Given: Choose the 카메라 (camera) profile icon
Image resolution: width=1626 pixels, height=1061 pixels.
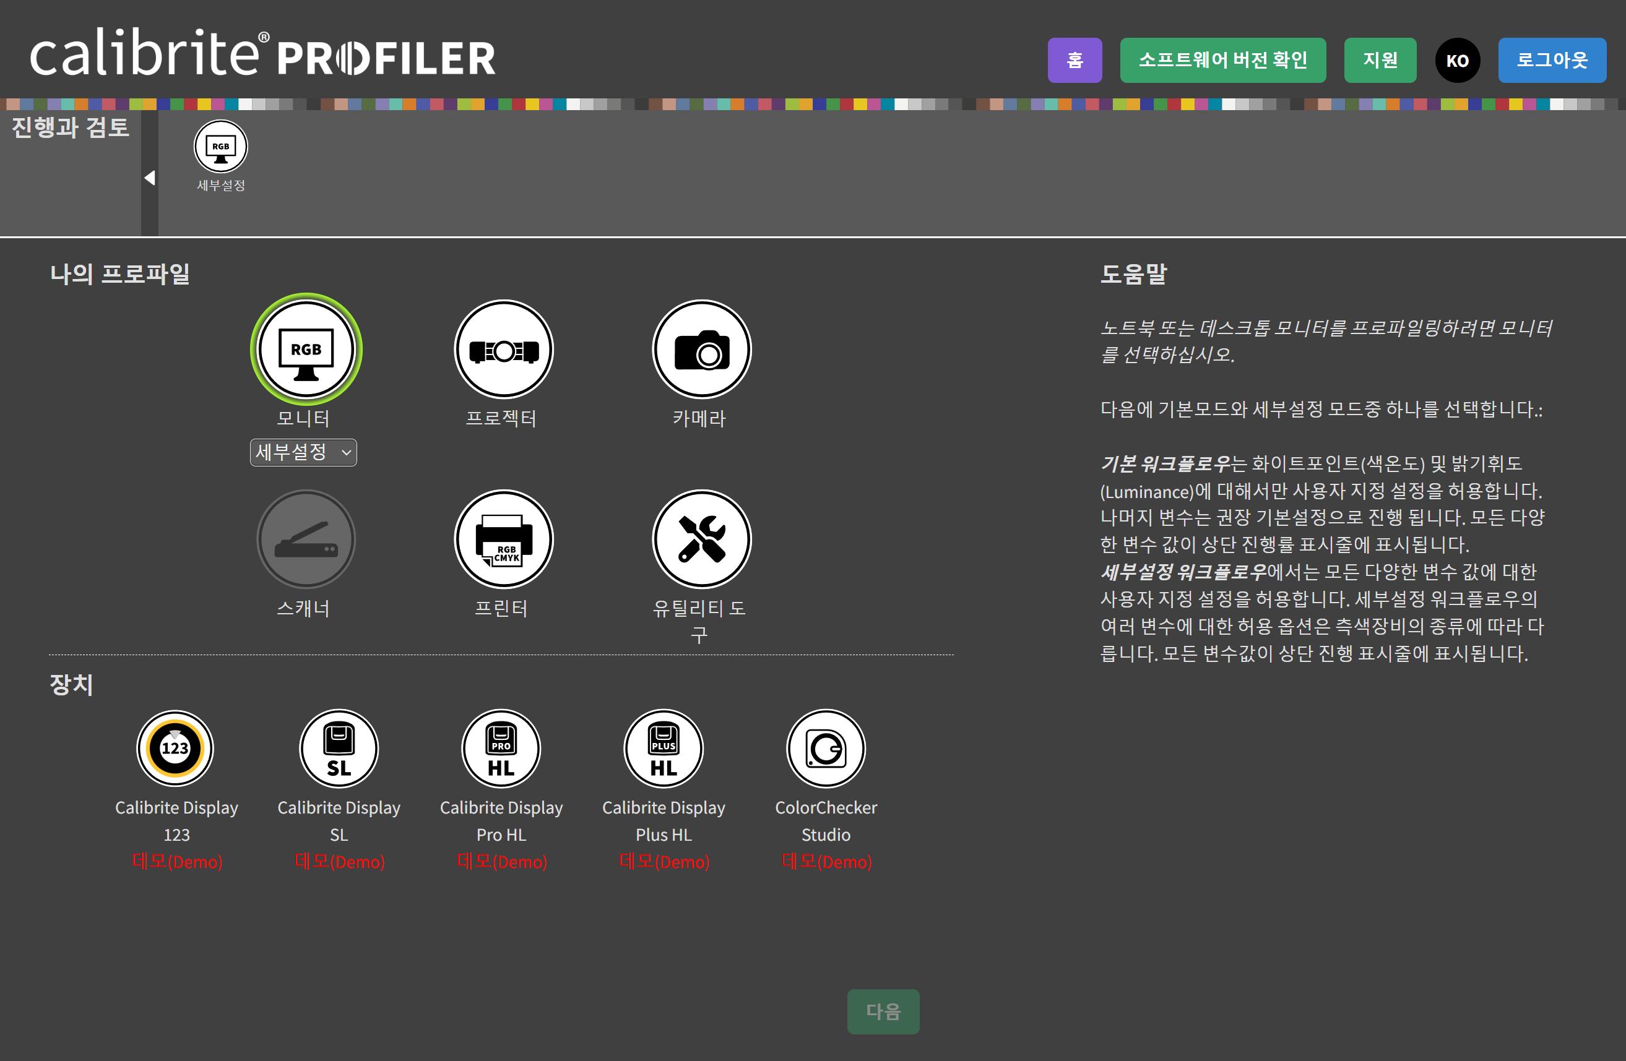Looking at the screenshot, I should (x=702, y=350).
